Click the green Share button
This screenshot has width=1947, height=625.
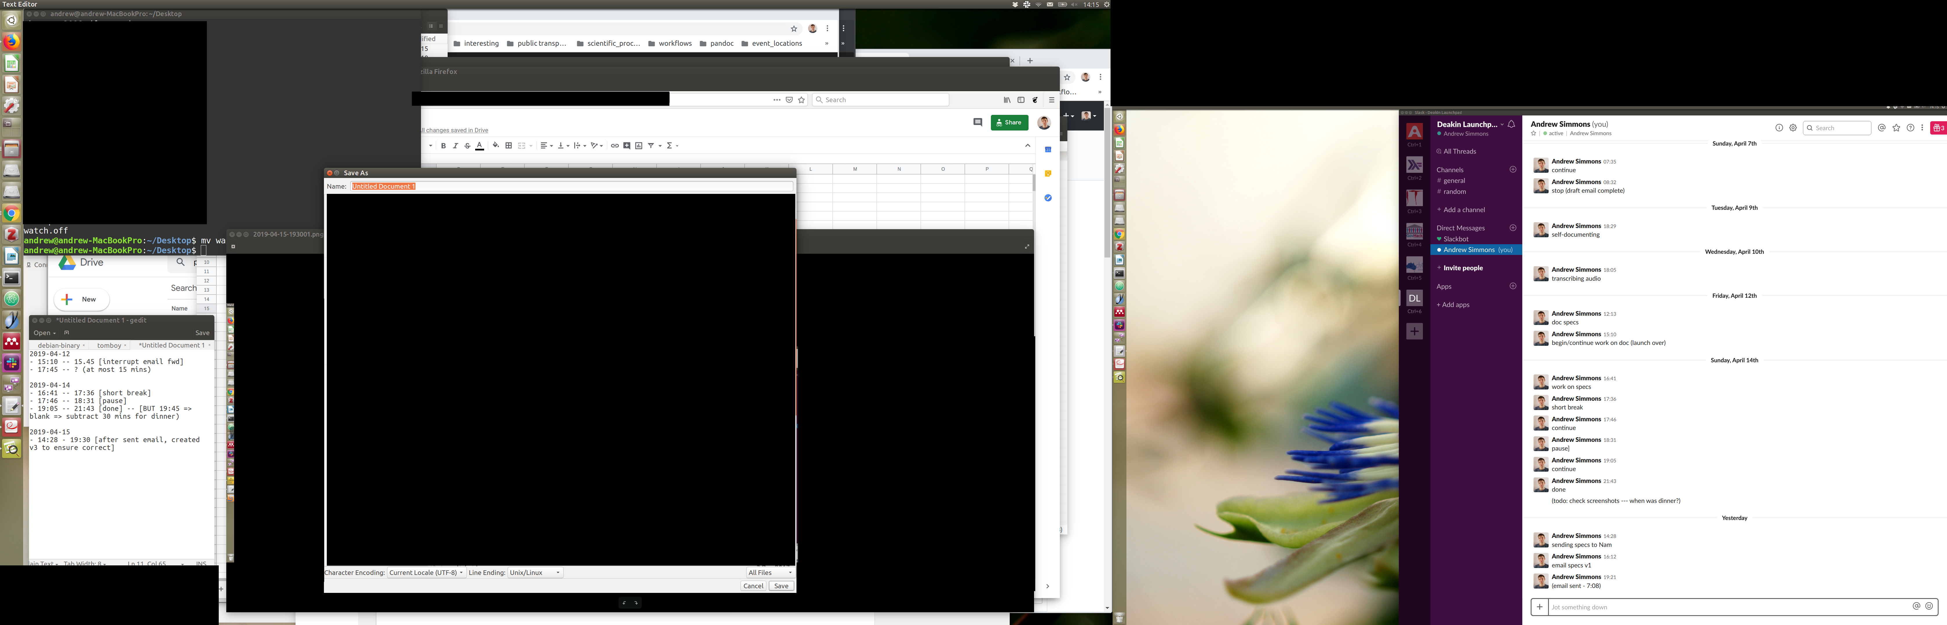tap(1009, 122)
